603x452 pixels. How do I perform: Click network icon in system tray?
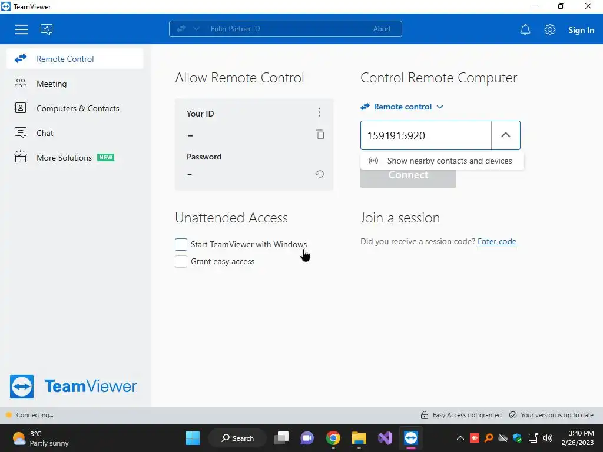[533, 438]
